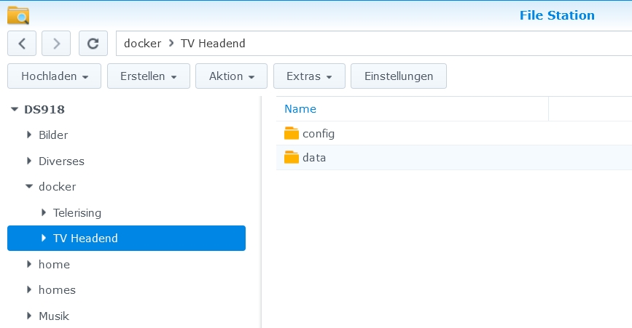This screenshot has height=328, width=632.
Task: Open the Erstellen dropdown
Action: point(148,76)
